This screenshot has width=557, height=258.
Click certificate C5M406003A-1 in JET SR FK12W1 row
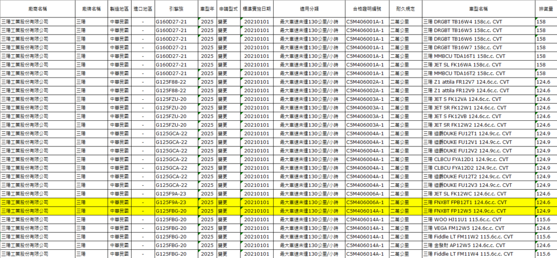tap(367, 107)
